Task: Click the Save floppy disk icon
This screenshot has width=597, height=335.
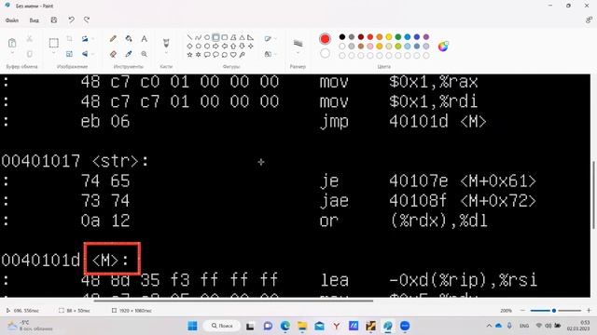Action: coord(54,20)
